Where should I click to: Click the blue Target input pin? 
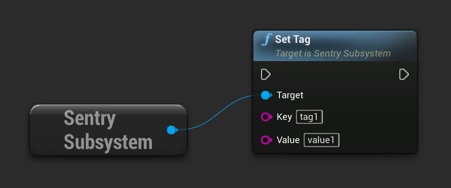click(x=265, y=95)
